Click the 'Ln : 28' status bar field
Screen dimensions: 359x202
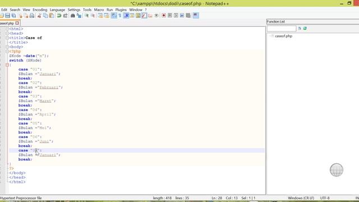click(x=217, y=198)
